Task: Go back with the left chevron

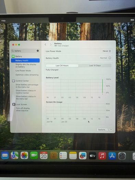Action: (x=46, y=45)
